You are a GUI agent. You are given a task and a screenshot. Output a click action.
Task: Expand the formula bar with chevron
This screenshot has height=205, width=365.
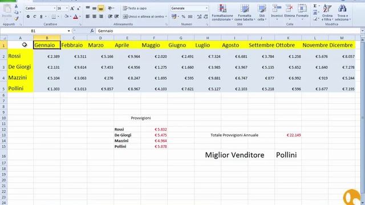363,31
